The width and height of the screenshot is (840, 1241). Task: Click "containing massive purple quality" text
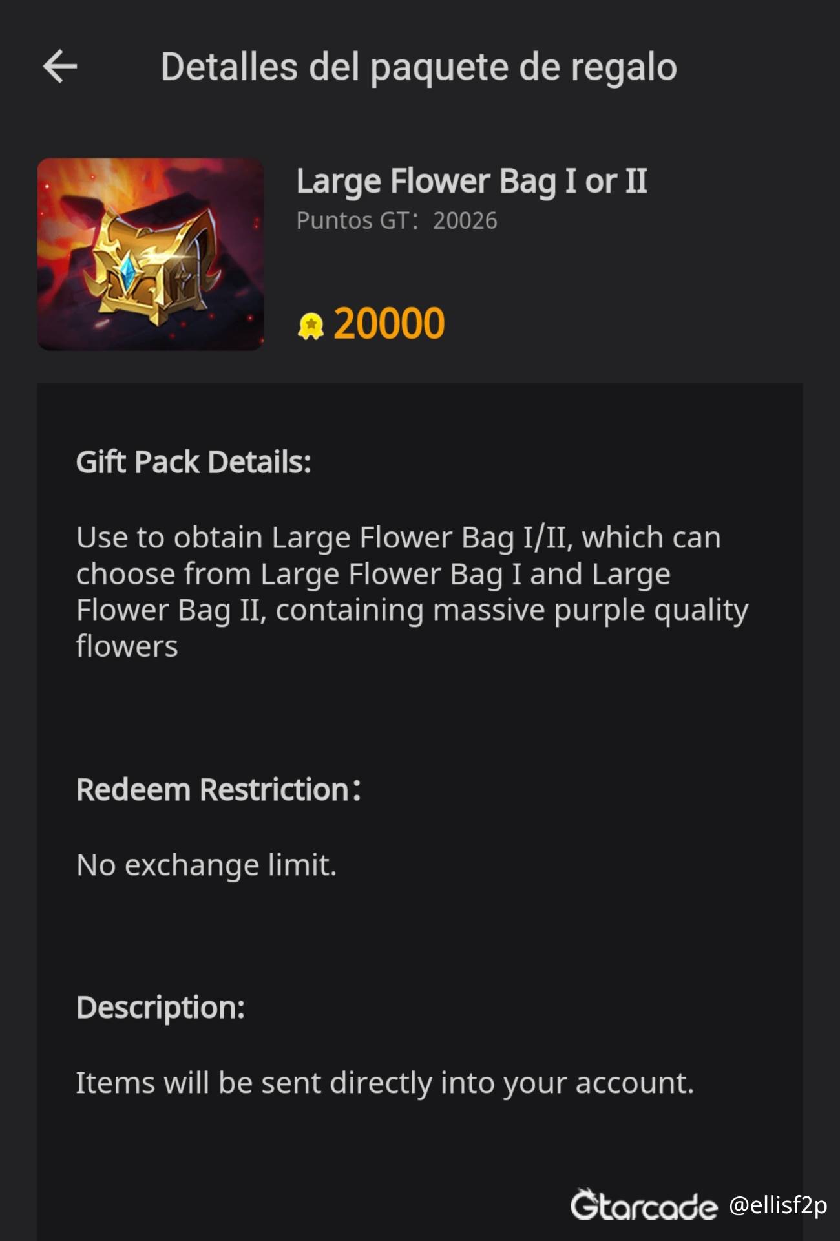tap(512, 610)
